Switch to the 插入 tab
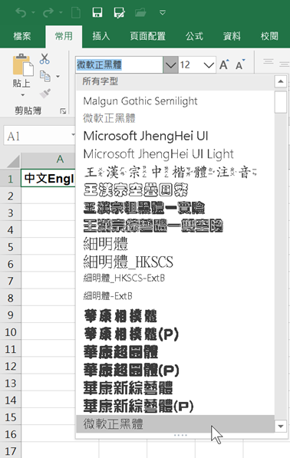The height and width of the screenshot is (458, 290). 101,36
